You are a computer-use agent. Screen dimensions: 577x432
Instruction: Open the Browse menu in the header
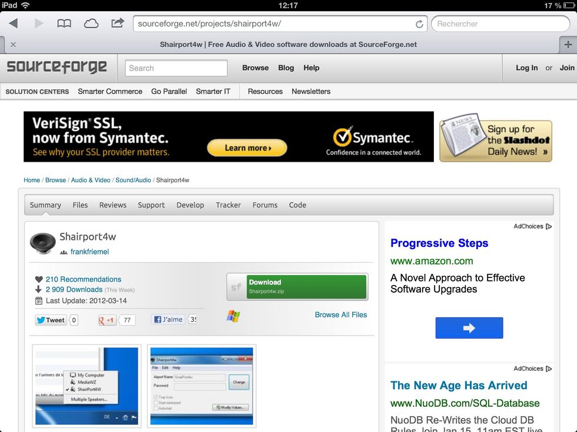point(255,68)
